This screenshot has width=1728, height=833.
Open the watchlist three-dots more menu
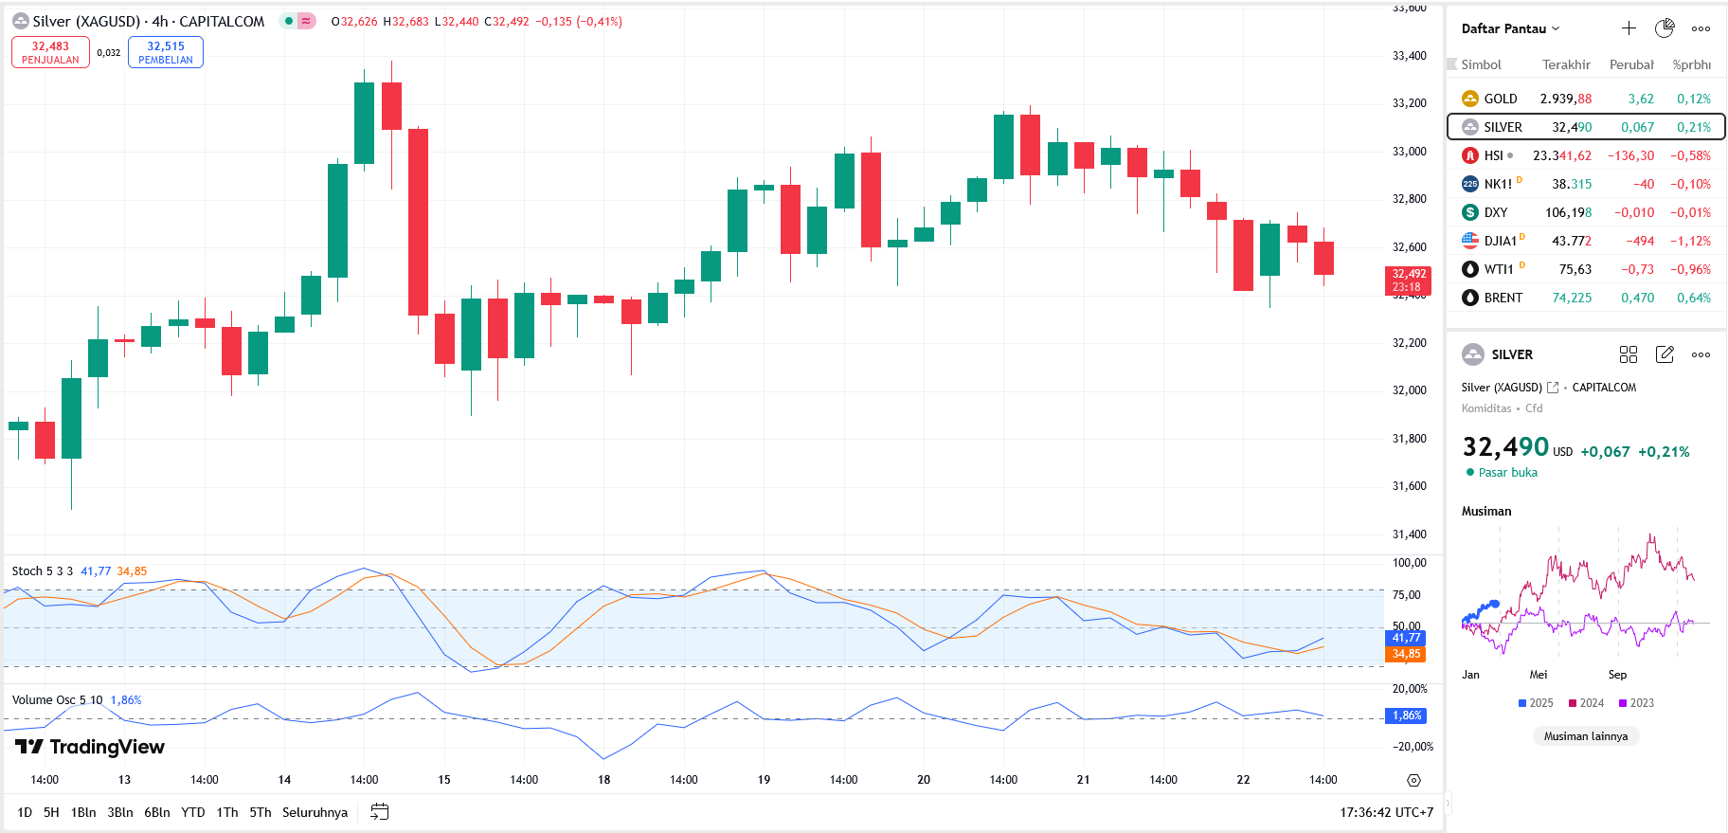[1701, 28]
